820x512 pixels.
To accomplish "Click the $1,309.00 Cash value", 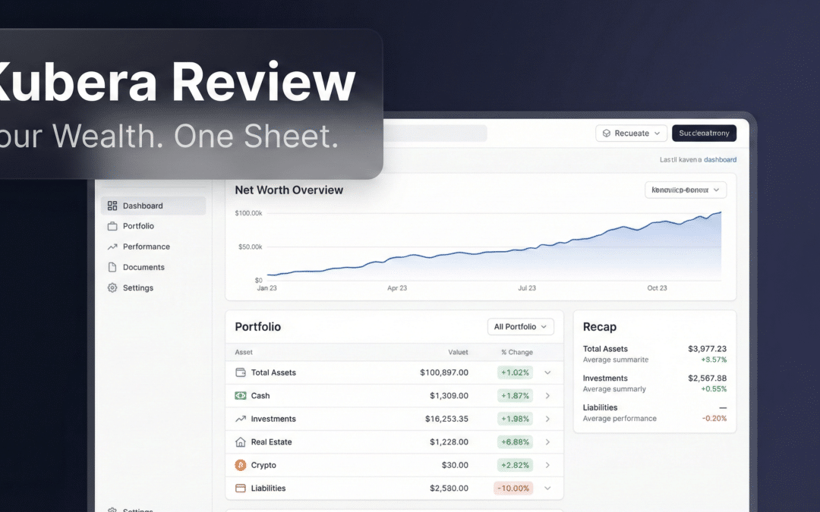I will (x=449, y=395).
